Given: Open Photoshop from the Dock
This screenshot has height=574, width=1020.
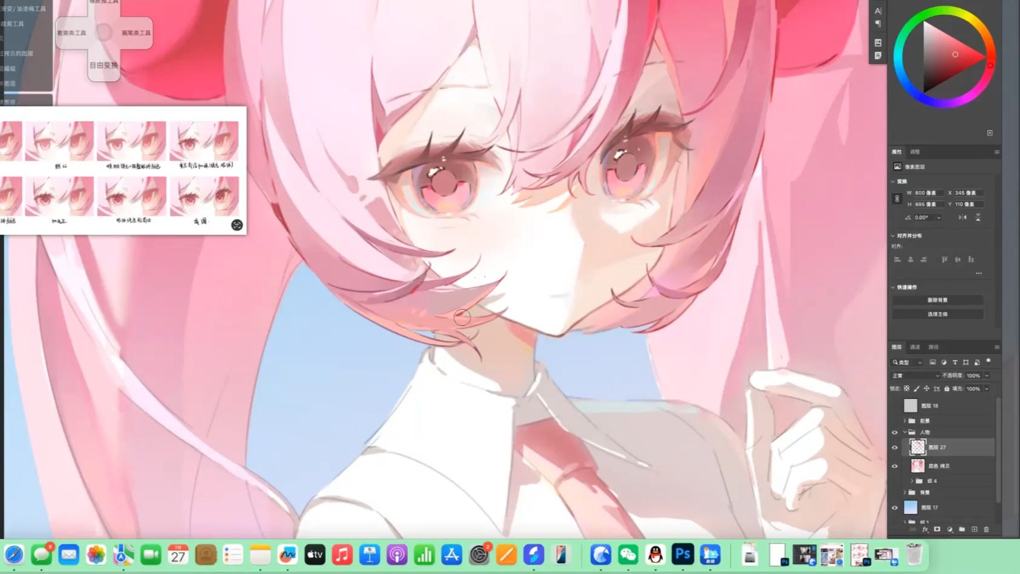Looking at the screenshot, I should click(683, 555).
